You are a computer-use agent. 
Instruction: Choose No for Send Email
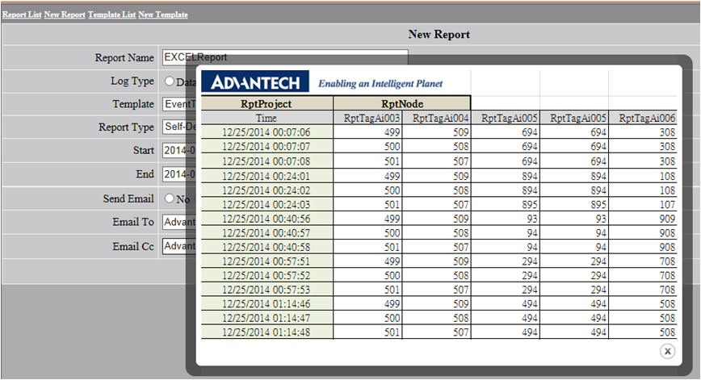click(x=169, y=198)
